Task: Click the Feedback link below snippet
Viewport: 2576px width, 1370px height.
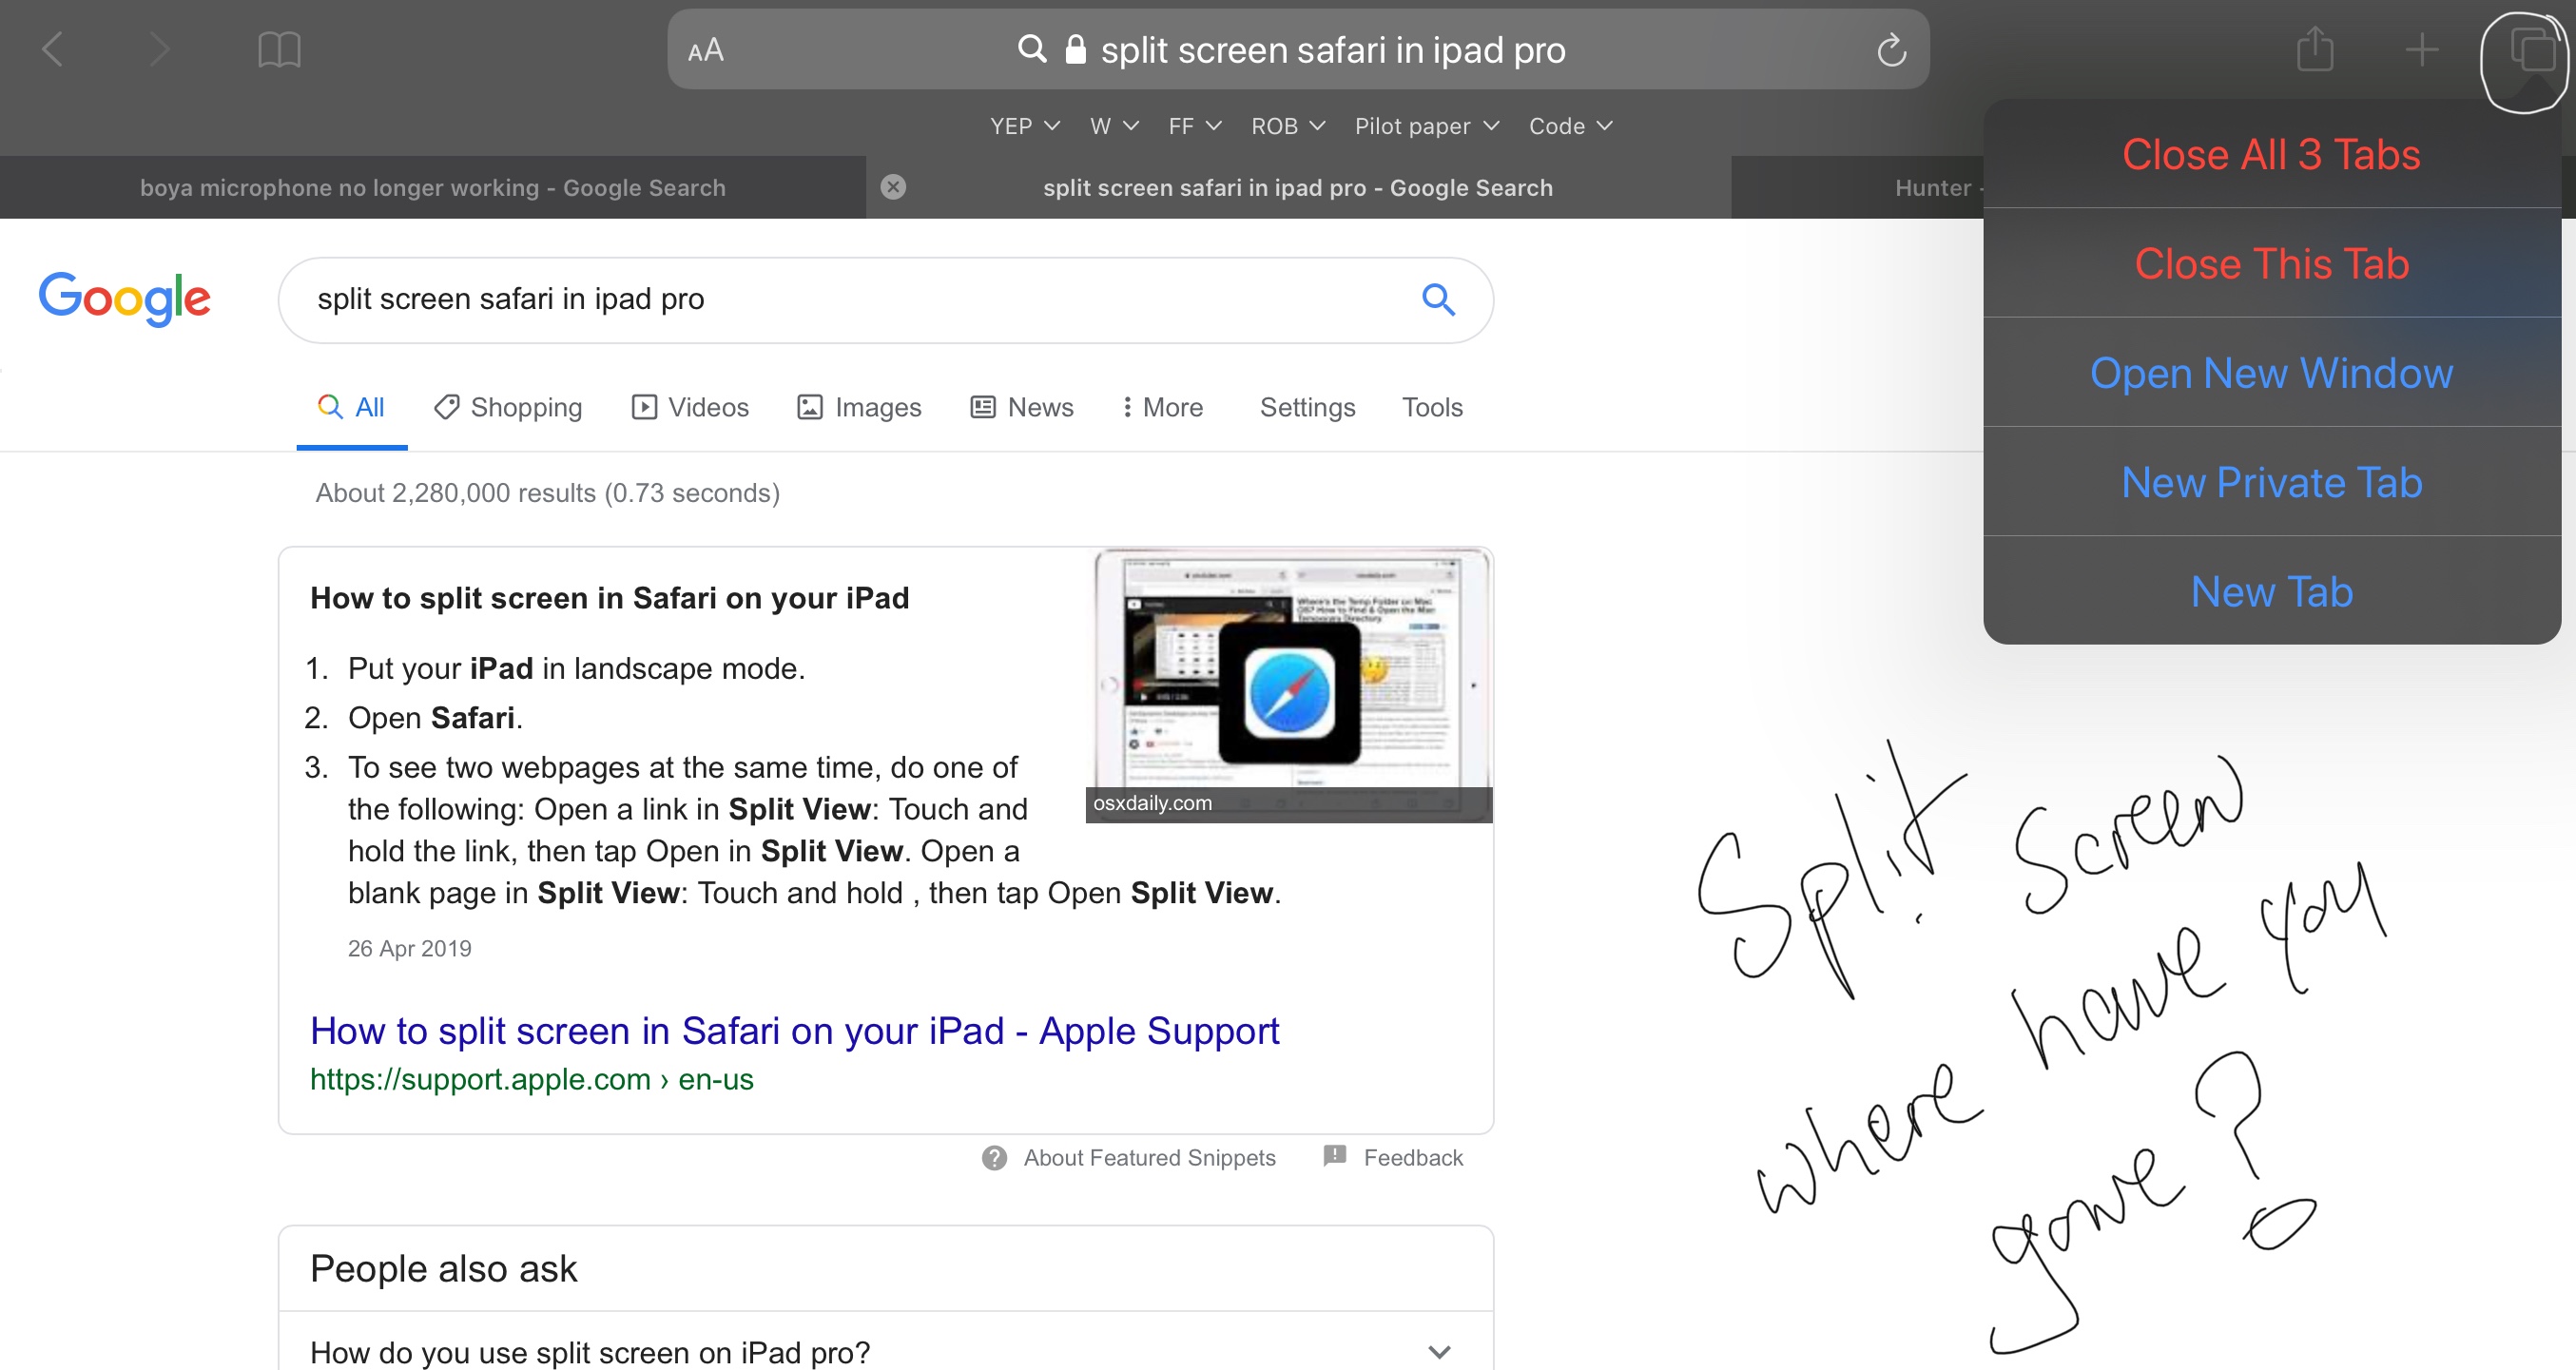Action: click(1411, 1157)
